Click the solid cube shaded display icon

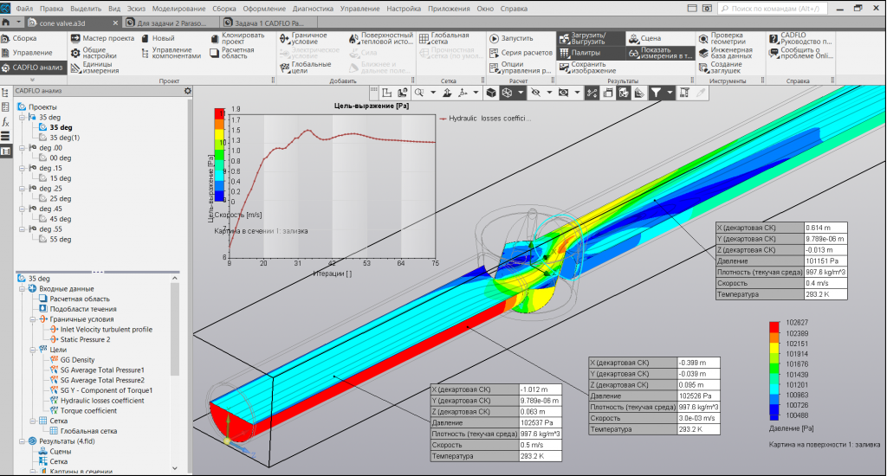[491, 93]
